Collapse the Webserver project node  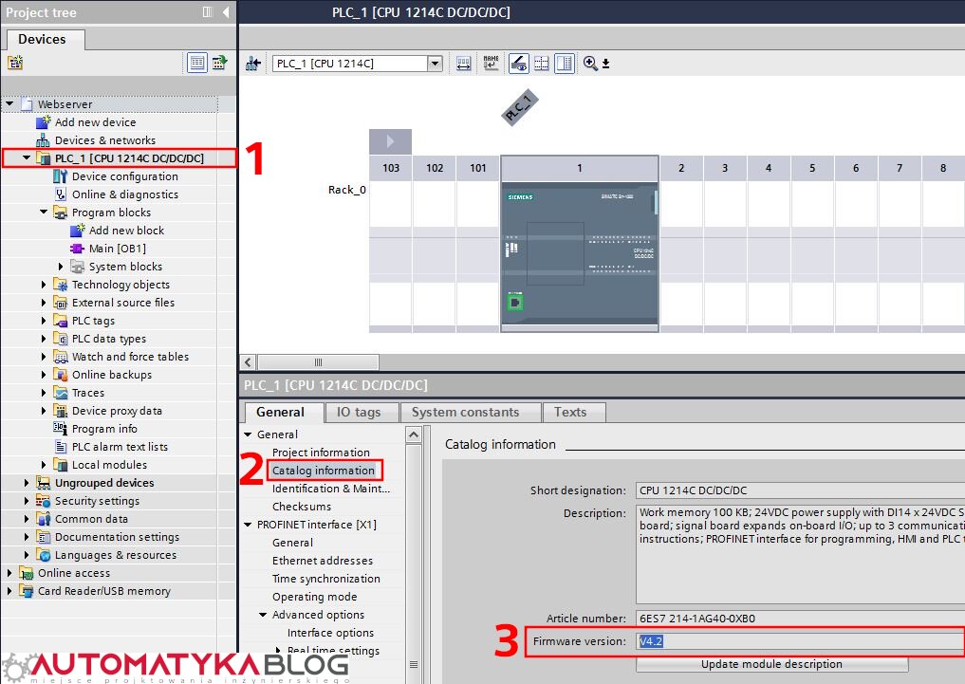pos(9,104)
